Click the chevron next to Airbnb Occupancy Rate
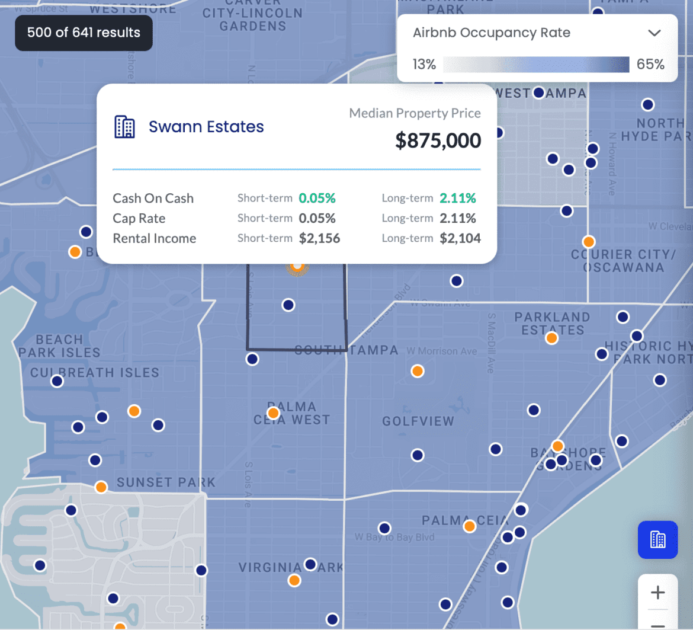This screenshot has height=630, width=693. 654,33
